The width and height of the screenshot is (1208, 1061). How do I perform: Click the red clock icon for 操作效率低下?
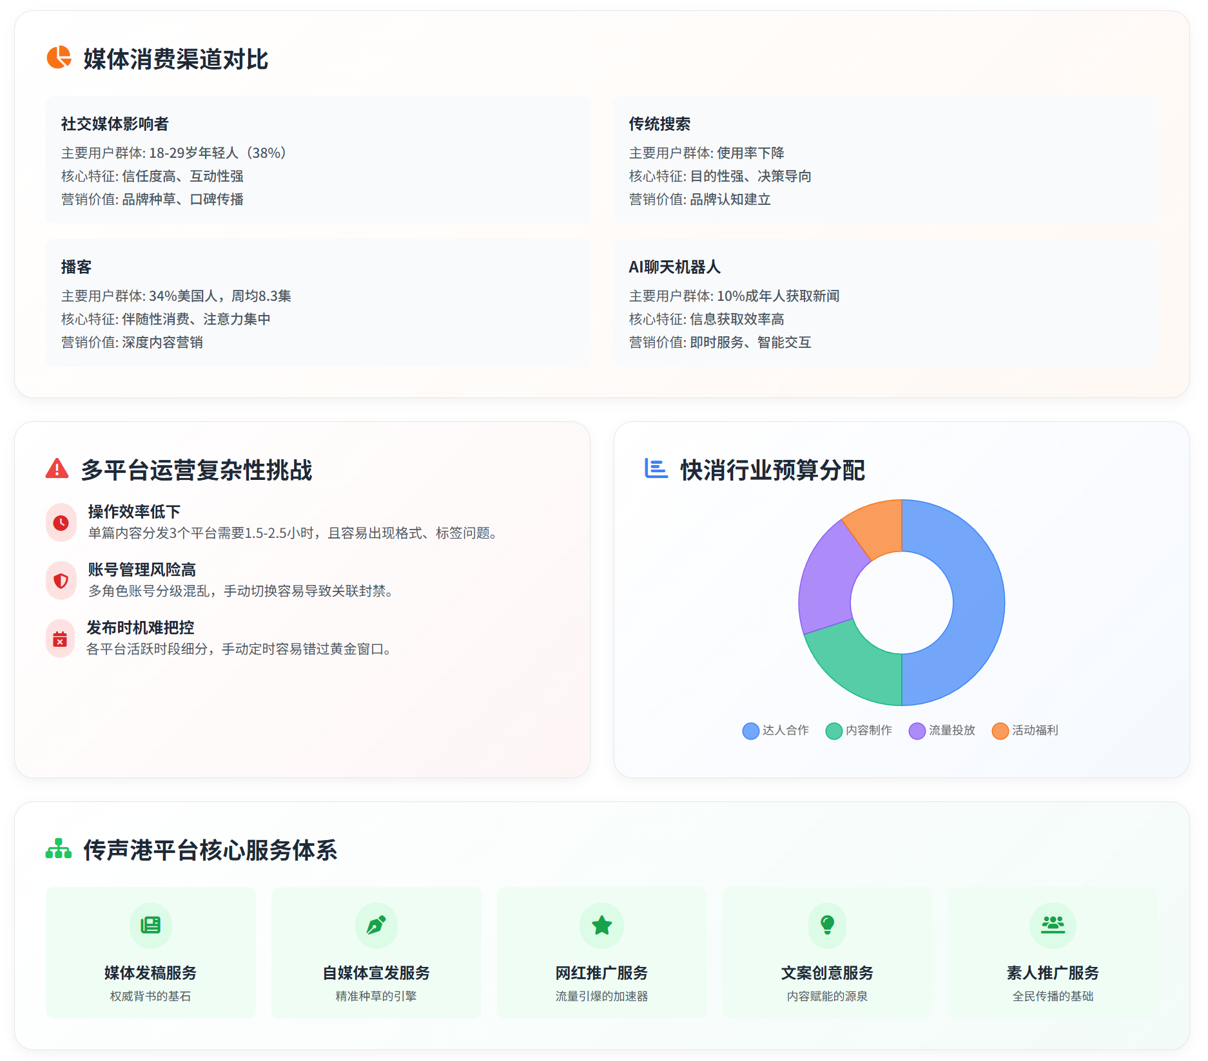click(61, 522)
